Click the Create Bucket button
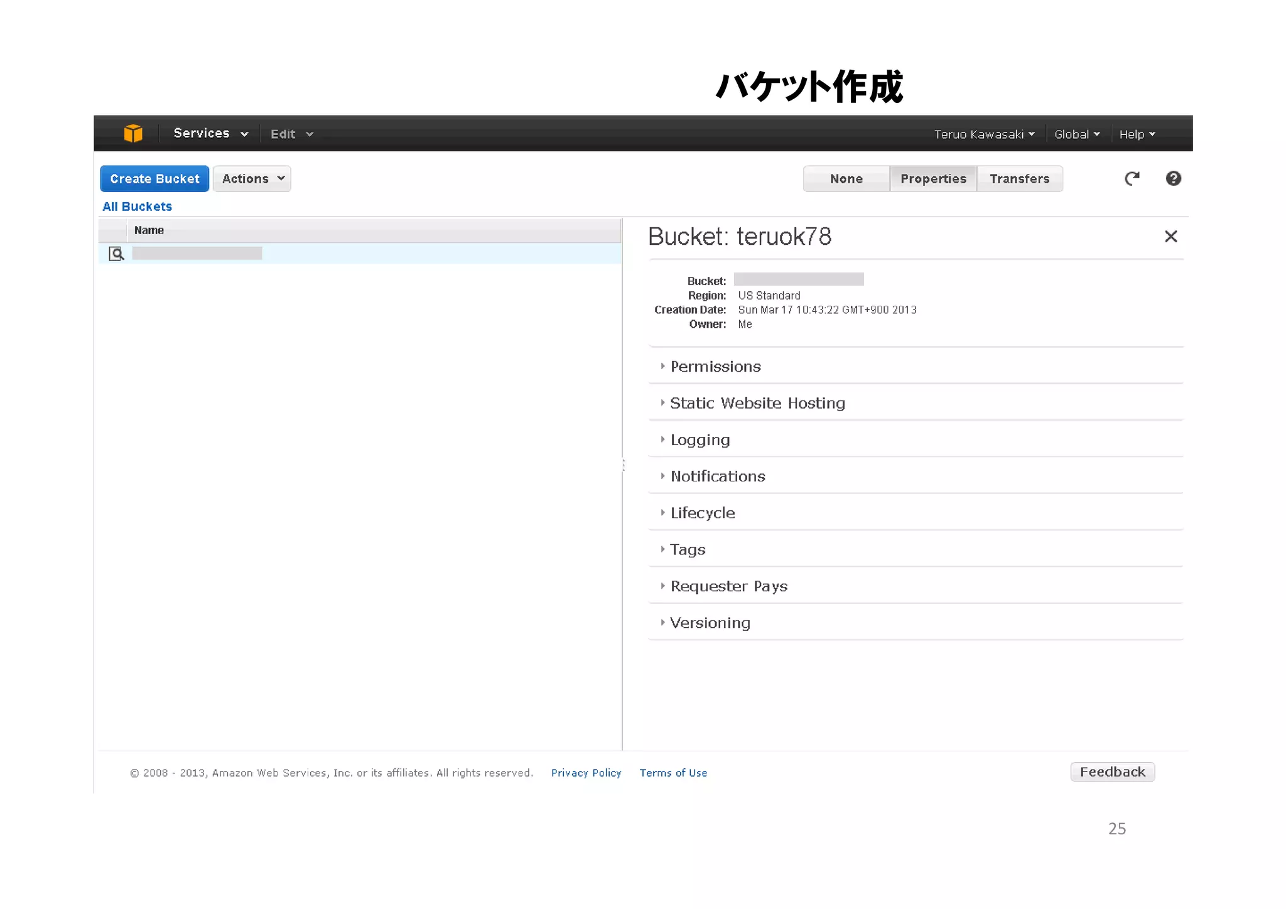Image resolution: width=1286 pixels, height=909 pixels. tap(154, 179)
